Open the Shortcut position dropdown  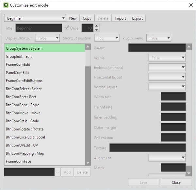coord(107,38)
